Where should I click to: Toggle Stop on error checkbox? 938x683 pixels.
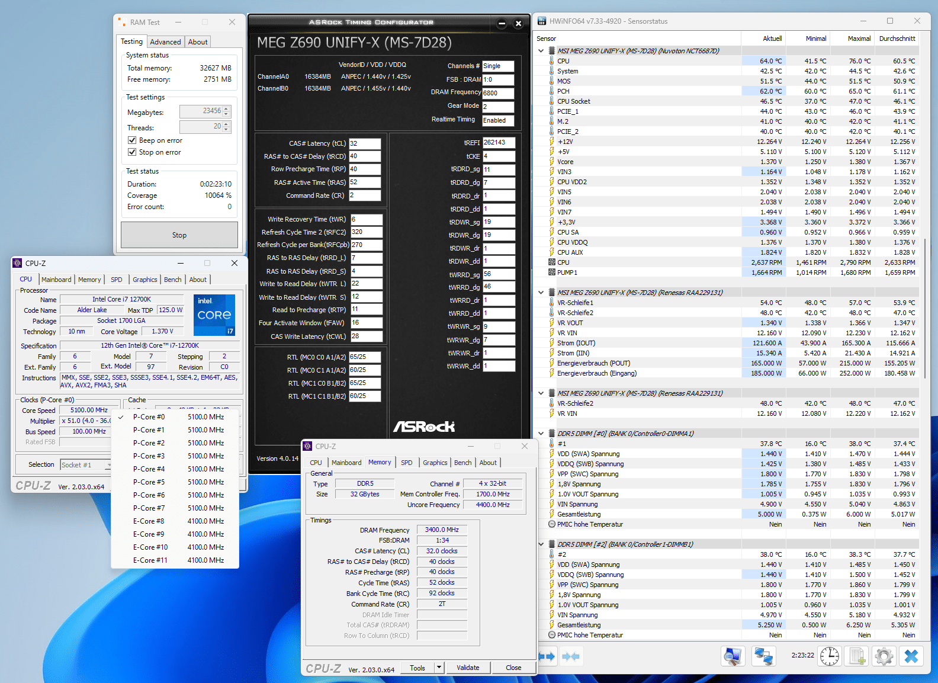coord(132,152)
